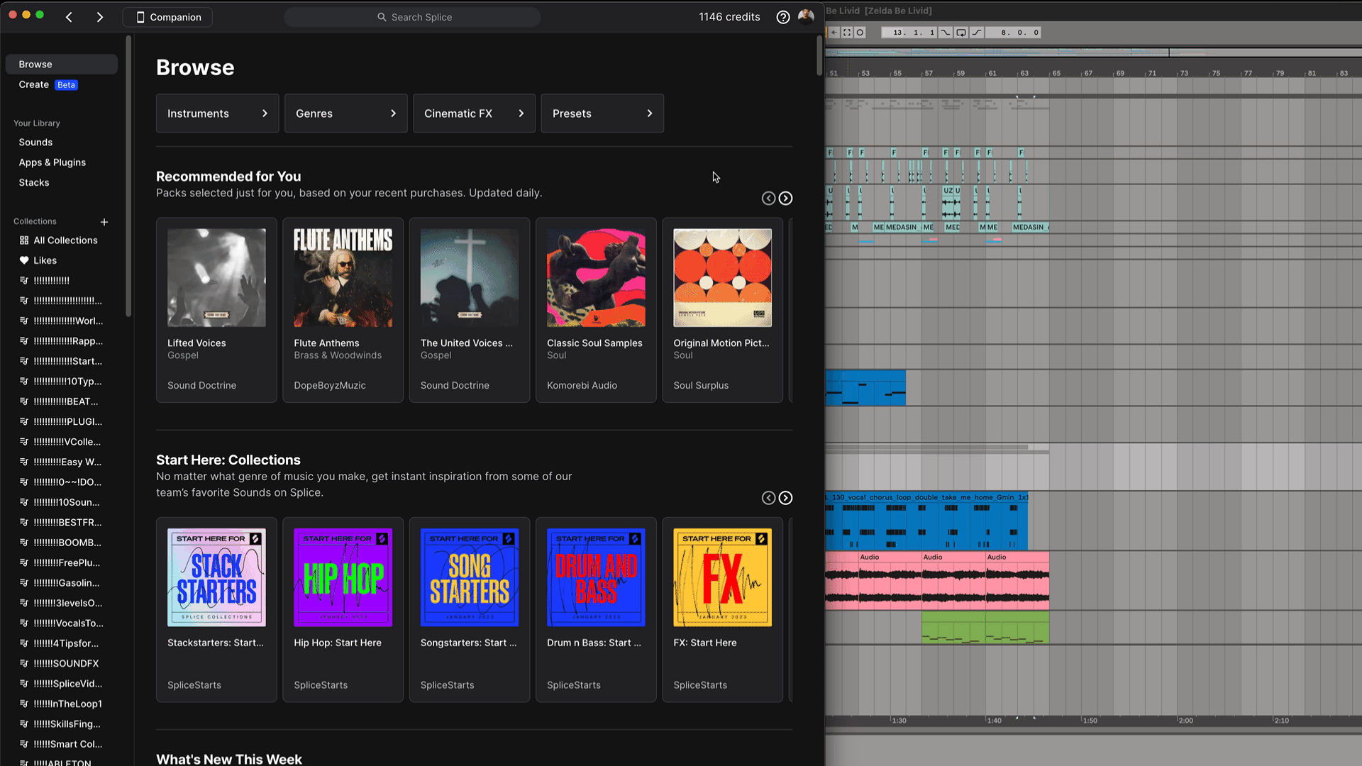The height and width of the screenshot is (766, 1362).
Task: Open Original Motion Picture pack cover
Action: [722, 277]
